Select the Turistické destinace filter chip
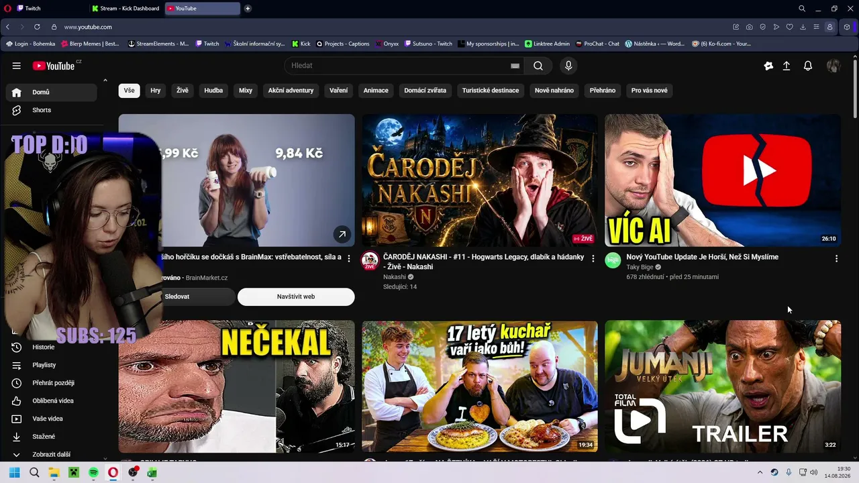Viewport: 859px width, 483px height. click(x=491, y=91)
